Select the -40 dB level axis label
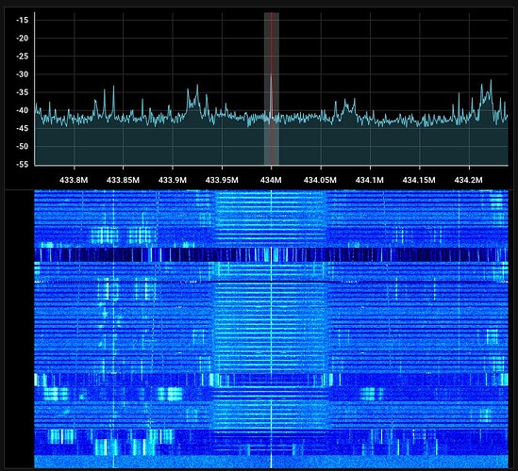This screenshot has width=518, height=471. (x=22, y=110)
